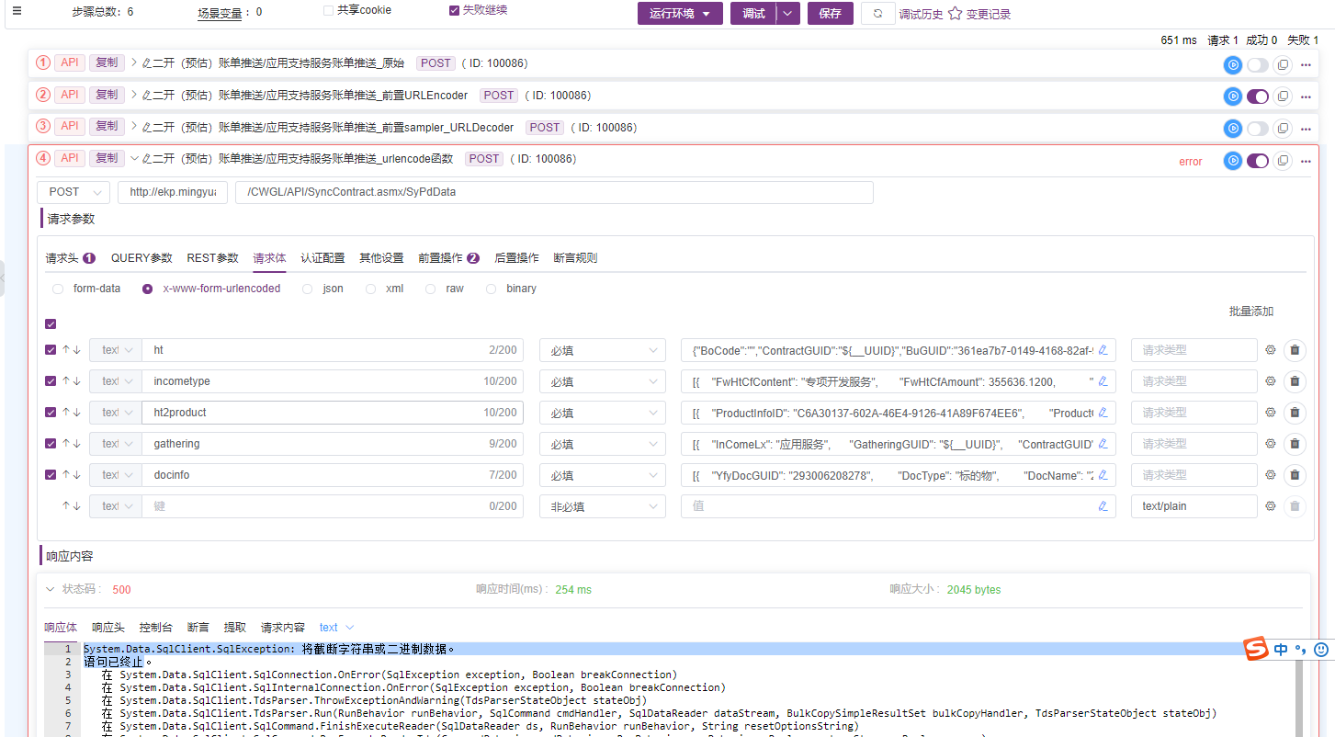Click the text/plain content type field
This screenshot has width=1335, height=737.
coord(1194,506)
